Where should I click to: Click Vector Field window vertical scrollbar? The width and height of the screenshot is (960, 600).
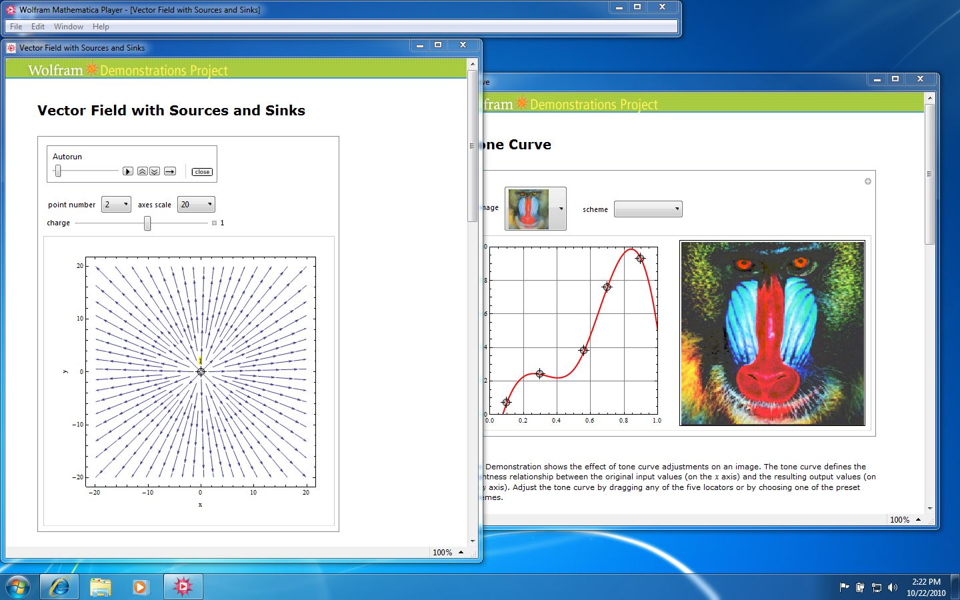pos(473,302)
